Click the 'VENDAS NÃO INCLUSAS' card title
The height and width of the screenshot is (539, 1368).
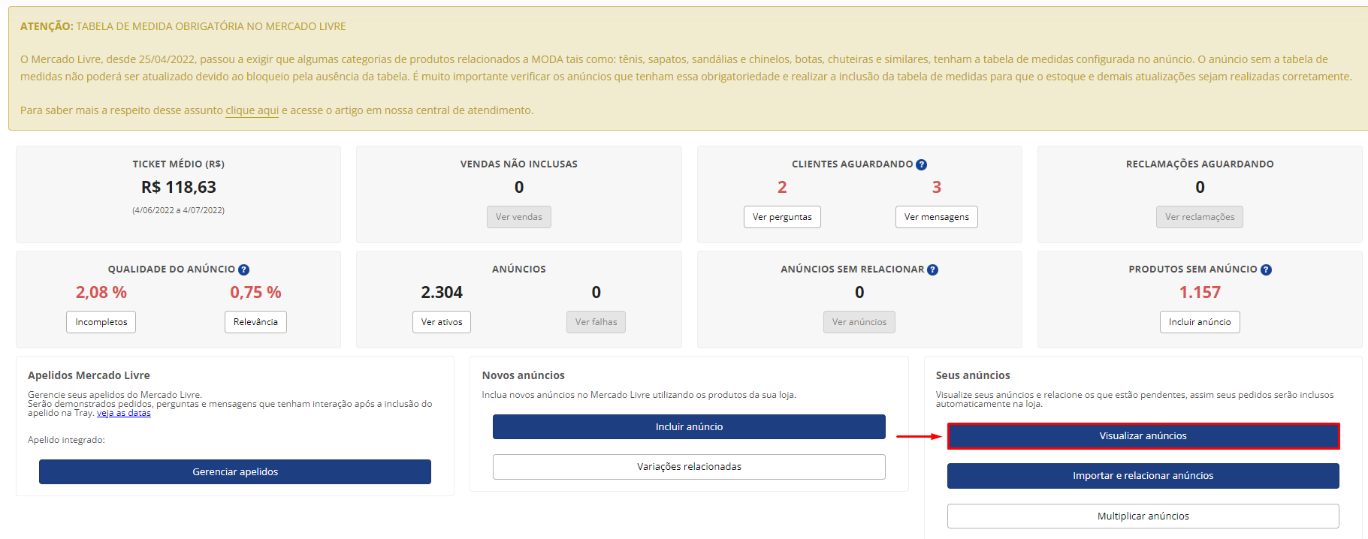pyautogui.click(x=519, y=164)
